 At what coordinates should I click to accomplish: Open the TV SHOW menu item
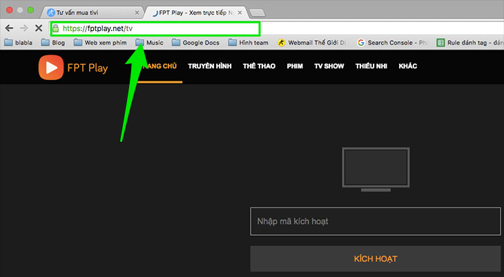coord(329,67)
